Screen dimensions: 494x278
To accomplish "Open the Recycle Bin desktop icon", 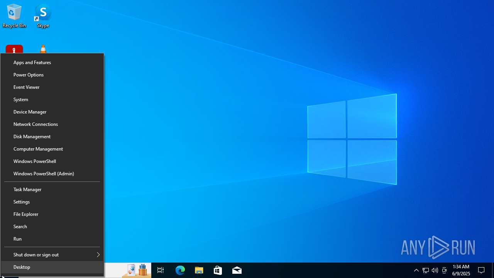I will (14, 16).
